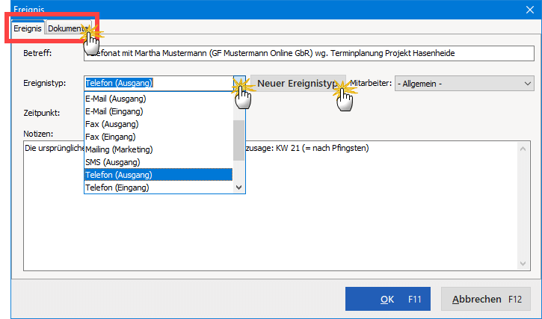Click inside the Notizen text area
Image resolution: width=542 pixels, height=319 pixels.
point(277,205)
